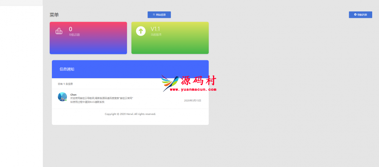Screen dimensions: 379x167
Task: Click the sender name Chen
Action: [x=74, y=95]
